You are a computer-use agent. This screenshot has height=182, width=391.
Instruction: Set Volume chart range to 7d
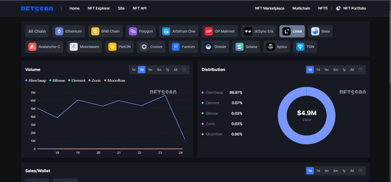[x=142, y=69]
